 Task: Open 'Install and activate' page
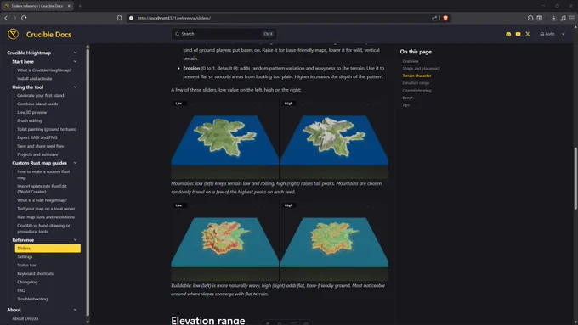pyautogui.click(x=34, y=78)
